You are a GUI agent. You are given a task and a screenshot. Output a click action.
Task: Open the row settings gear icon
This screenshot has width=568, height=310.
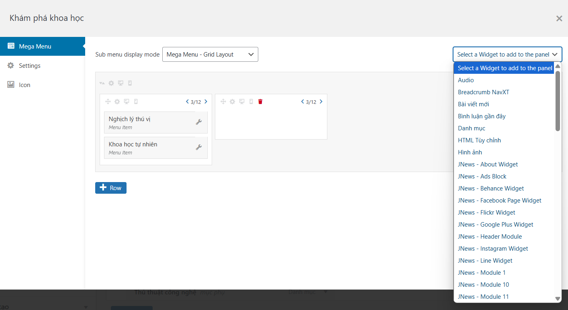[111, 83]
